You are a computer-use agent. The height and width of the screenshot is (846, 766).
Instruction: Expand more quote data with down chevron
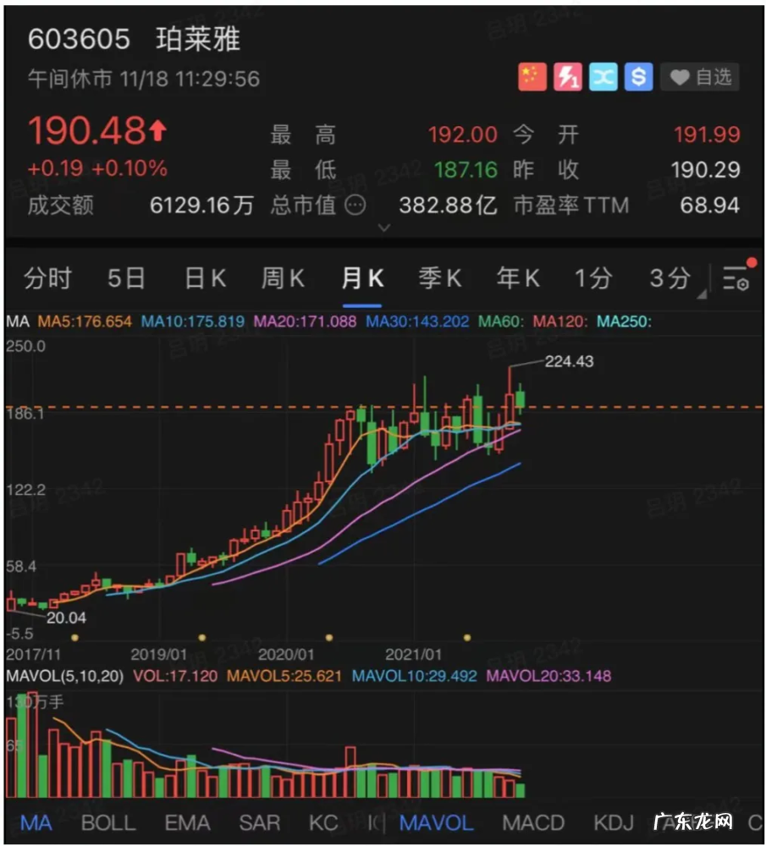[x=384, y=228]
